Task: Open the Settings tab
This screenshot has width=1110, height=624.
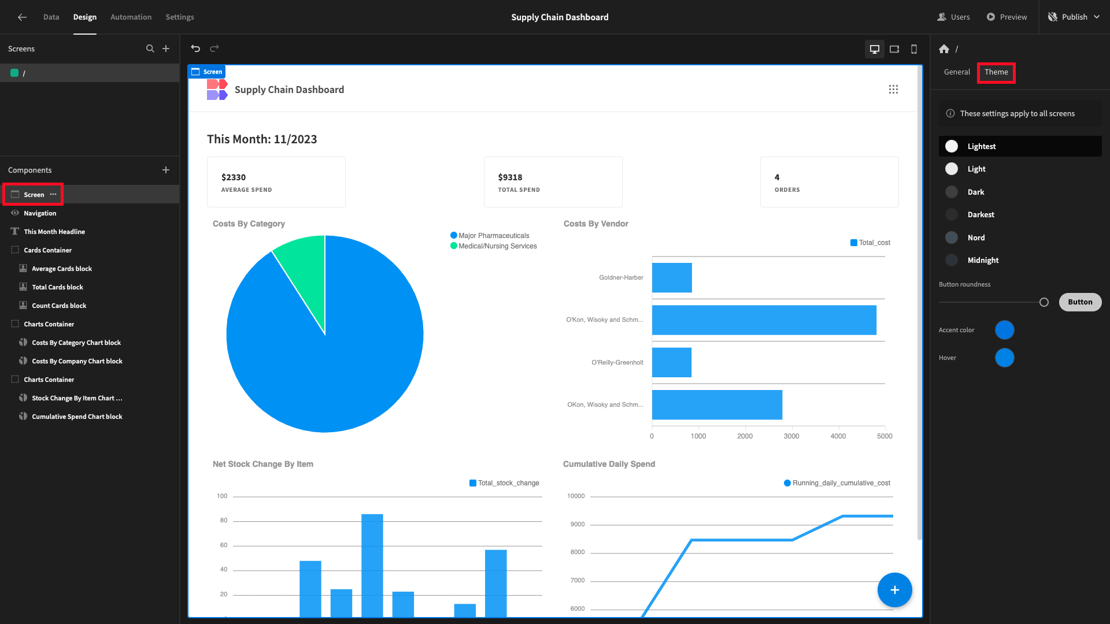Action: coord(180,17)
